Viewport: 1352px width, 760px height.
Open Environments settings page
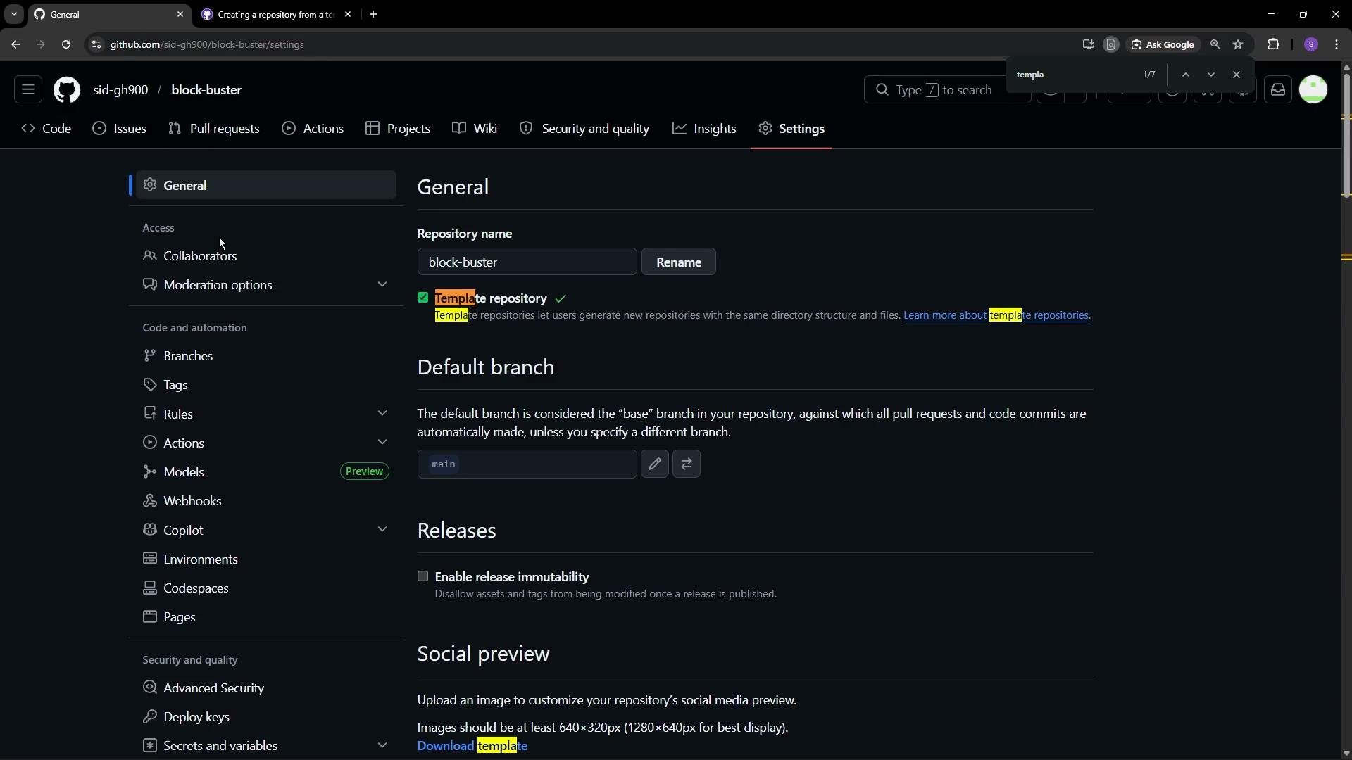265,559
